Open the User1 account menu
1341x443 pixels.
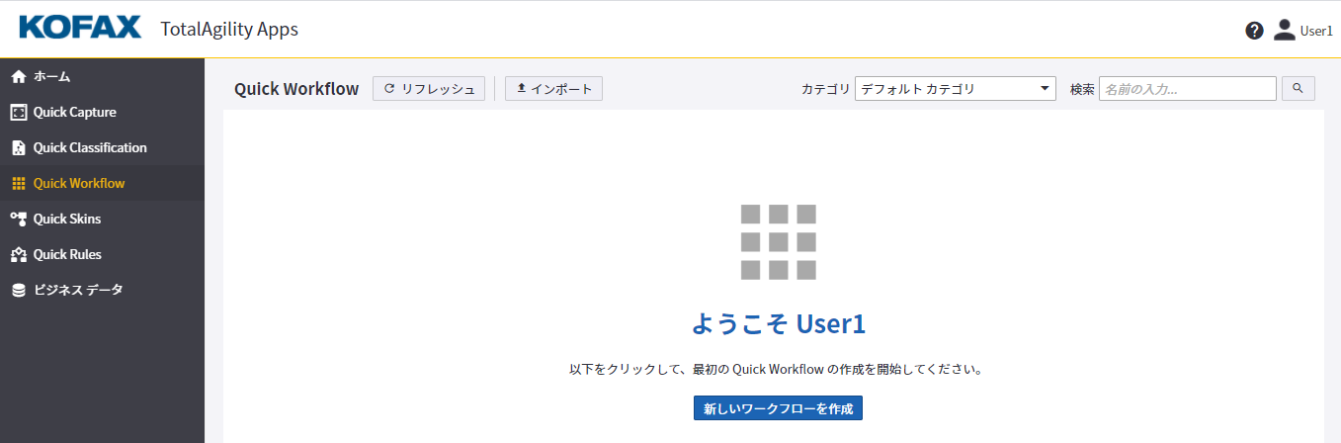click(1302, 31)
